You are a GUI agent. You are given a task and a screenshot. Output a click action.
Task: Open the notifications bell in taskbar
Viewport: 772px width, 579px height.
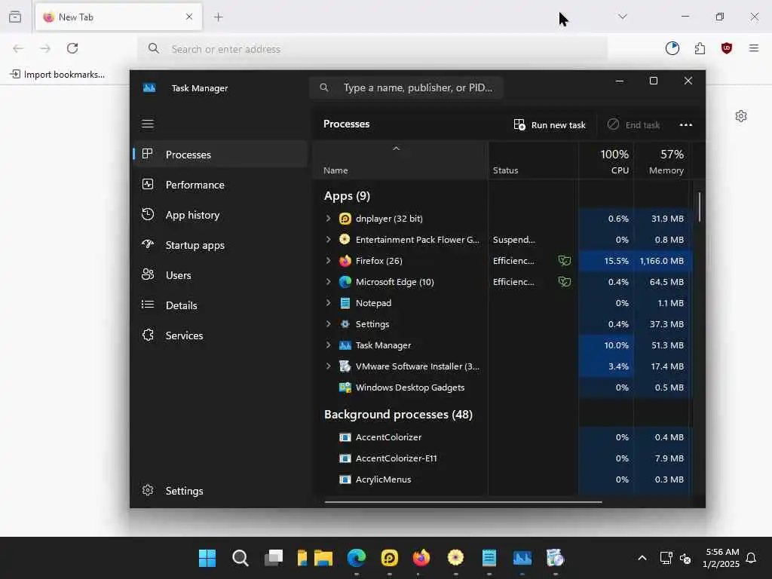751,558
